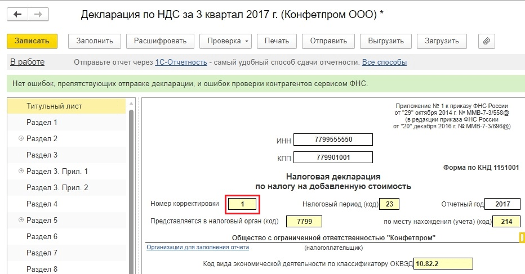
Task: Click the Печать button
Action: click(x=277, y=41)
